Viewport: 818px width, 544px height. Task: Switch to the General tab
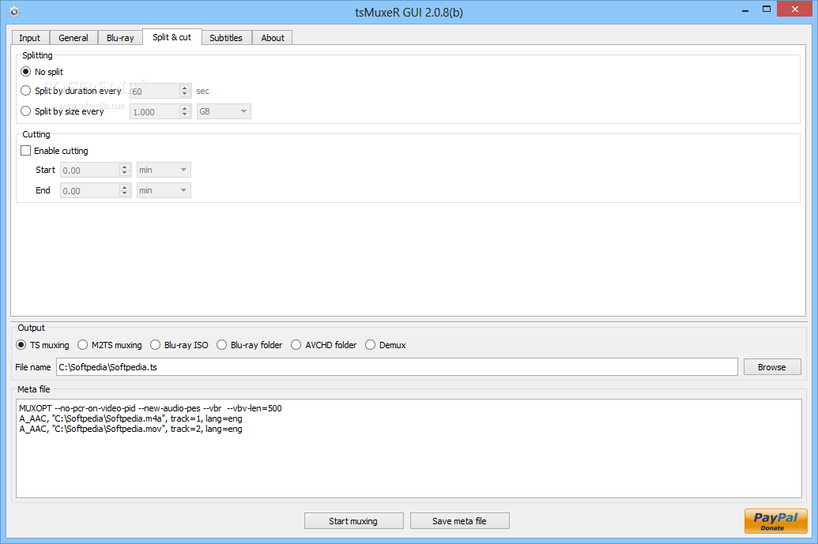click(73, 38)
